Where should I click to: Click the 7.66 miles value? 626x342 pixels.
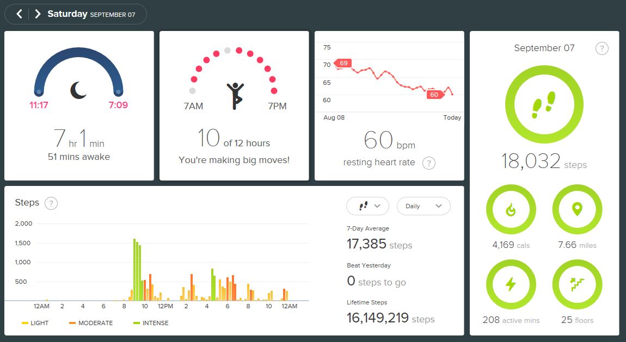point(577,245)
